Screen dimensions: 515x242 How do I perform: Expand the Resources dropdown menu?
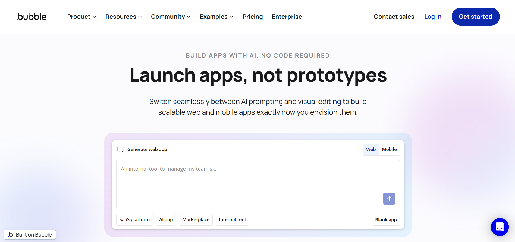(124, 17)
